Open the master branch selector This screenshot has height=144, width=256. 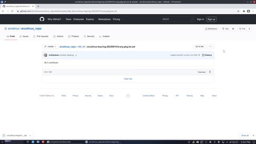[50, 47]
